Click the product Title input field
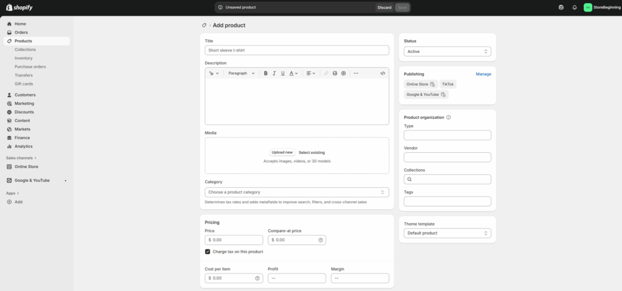The height and width of the screenshot is (291, 622). pyautogui.click(x=296, y=50)
